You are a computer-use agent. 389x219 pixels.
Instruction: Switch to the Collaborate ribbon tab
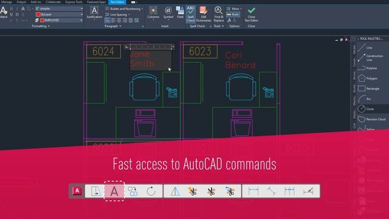[x=53, y=2]
